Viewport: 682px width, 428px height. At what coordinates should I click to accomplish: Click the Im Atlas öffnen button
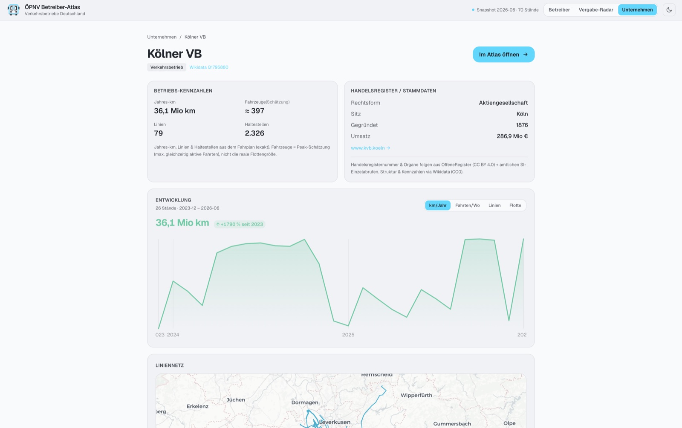503,55
